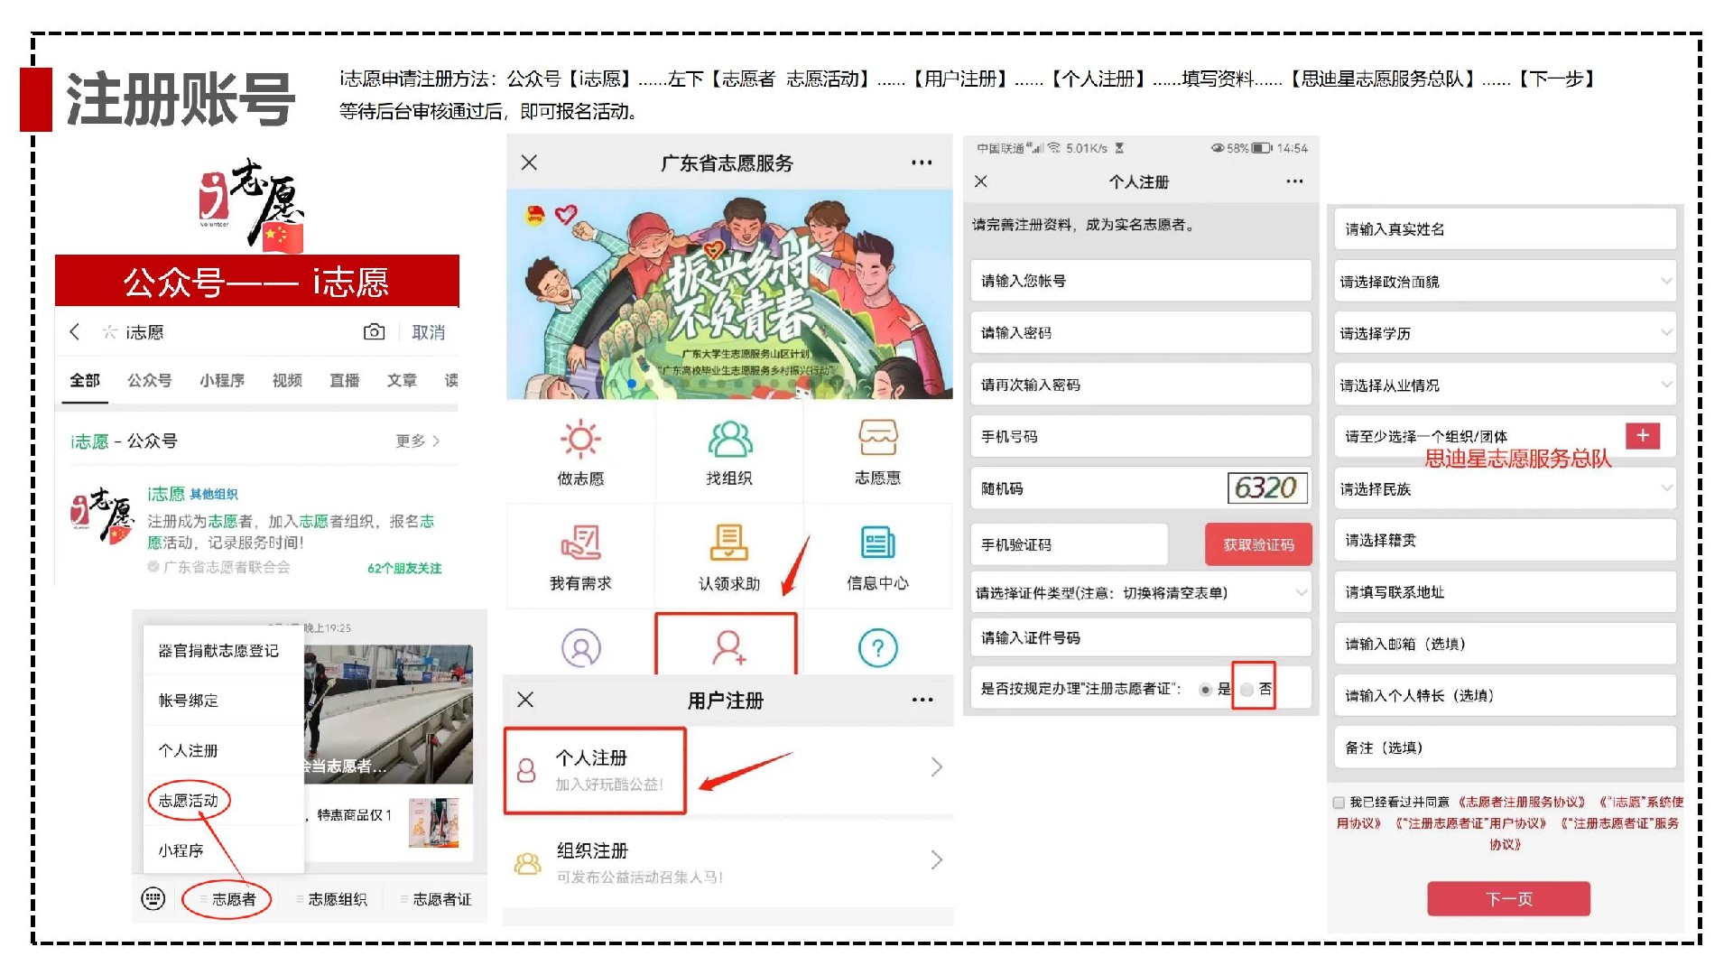The height and width of the screenshot is (975, 1733).
Task: Click the i志愿 account logo in results
Action: pos(102,515)
